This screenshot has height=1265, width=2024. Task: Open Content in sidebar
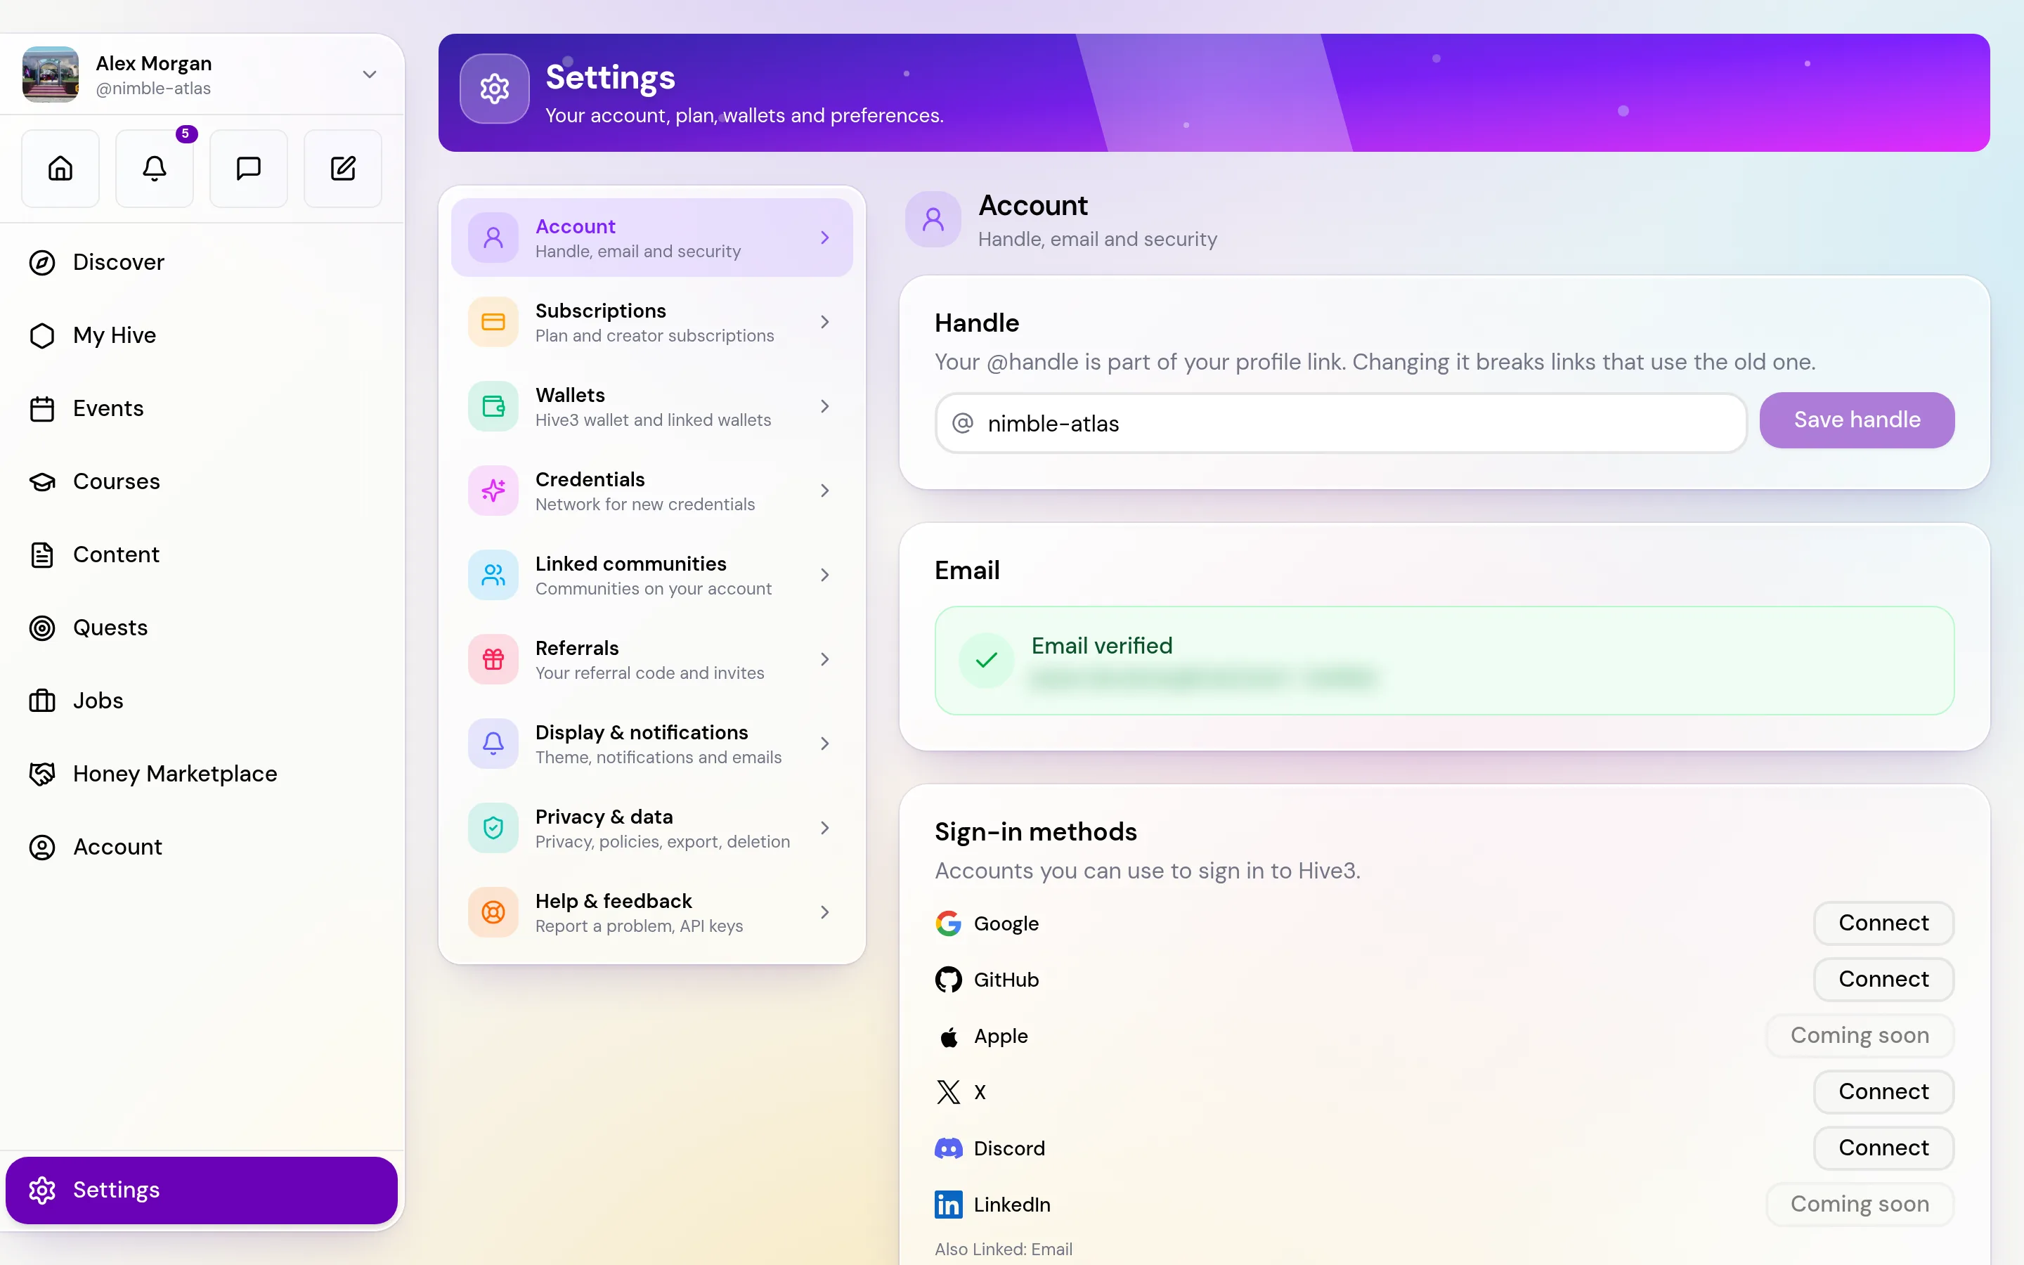(x=201, y=554)
